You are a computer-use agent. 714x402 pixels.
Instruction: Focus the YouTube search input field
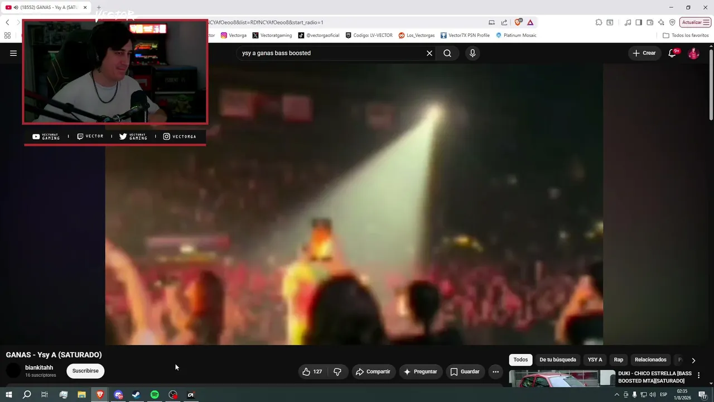point(332,53)
